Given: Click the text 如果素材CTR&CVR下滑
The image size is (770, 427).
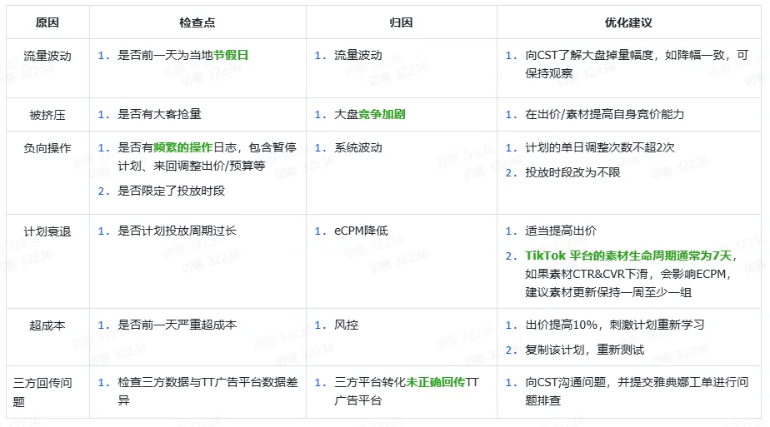Looking at the screenshot, I should (x=587, y=274).
